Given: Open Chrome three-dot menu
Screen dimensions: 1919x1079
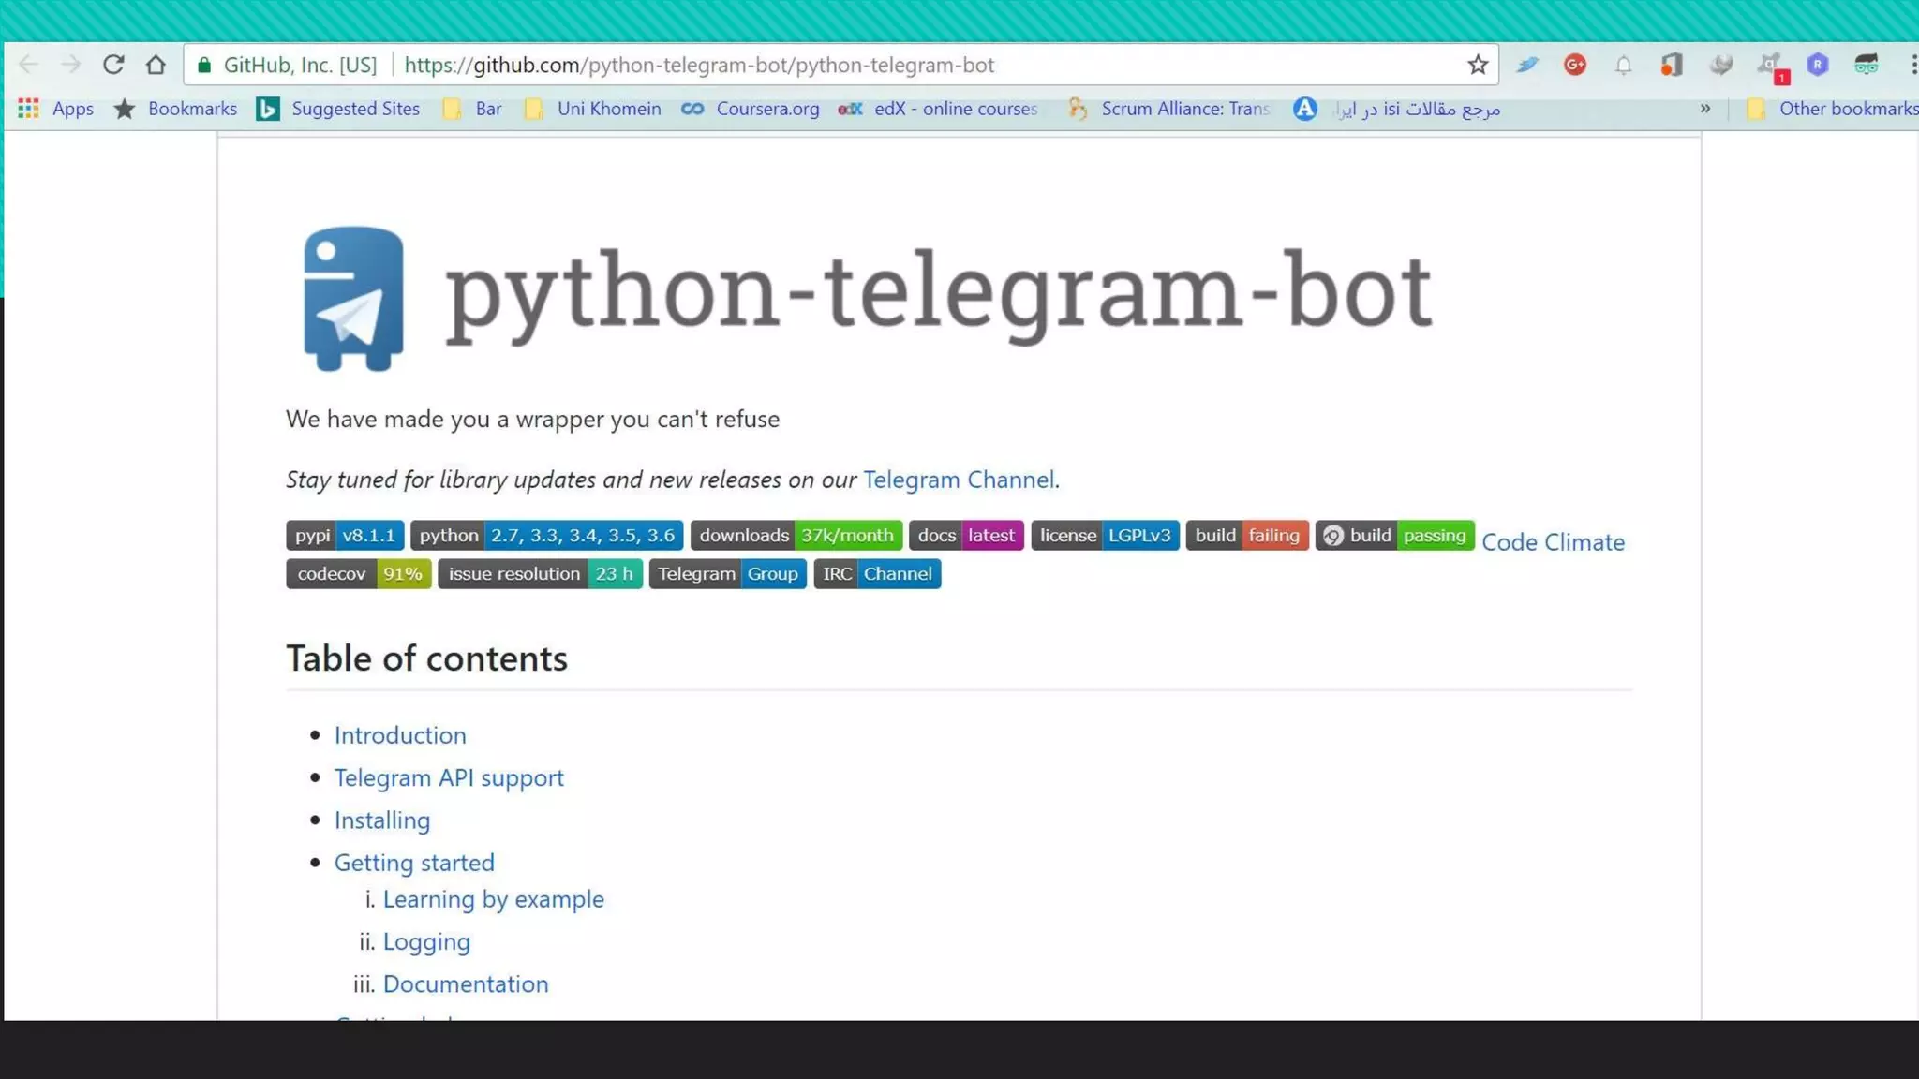Looking at the screenshot, I should pyautogui.click(x=1912, y=65).
